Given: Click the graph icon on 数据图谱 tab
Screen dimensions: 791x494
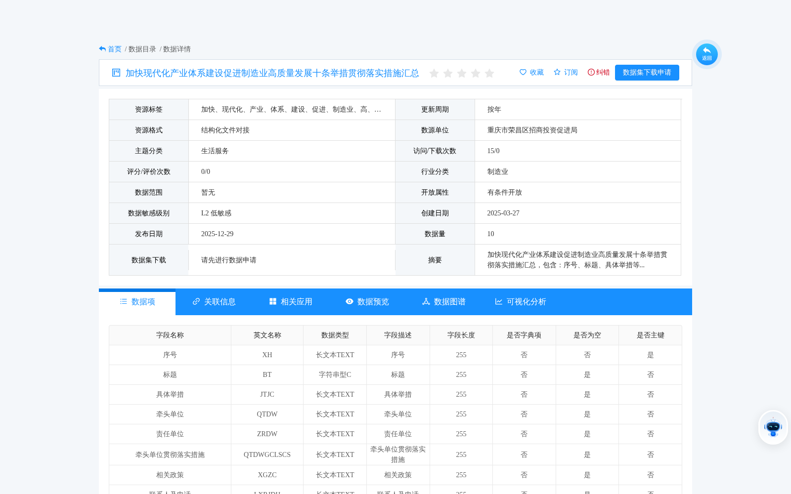Looking at the screenshot, I should point(426,301).
